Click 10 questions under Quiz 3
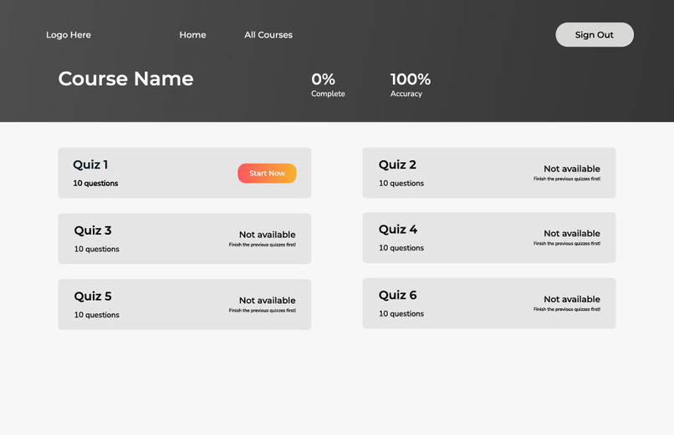674x435 pixels. (97, 249)
